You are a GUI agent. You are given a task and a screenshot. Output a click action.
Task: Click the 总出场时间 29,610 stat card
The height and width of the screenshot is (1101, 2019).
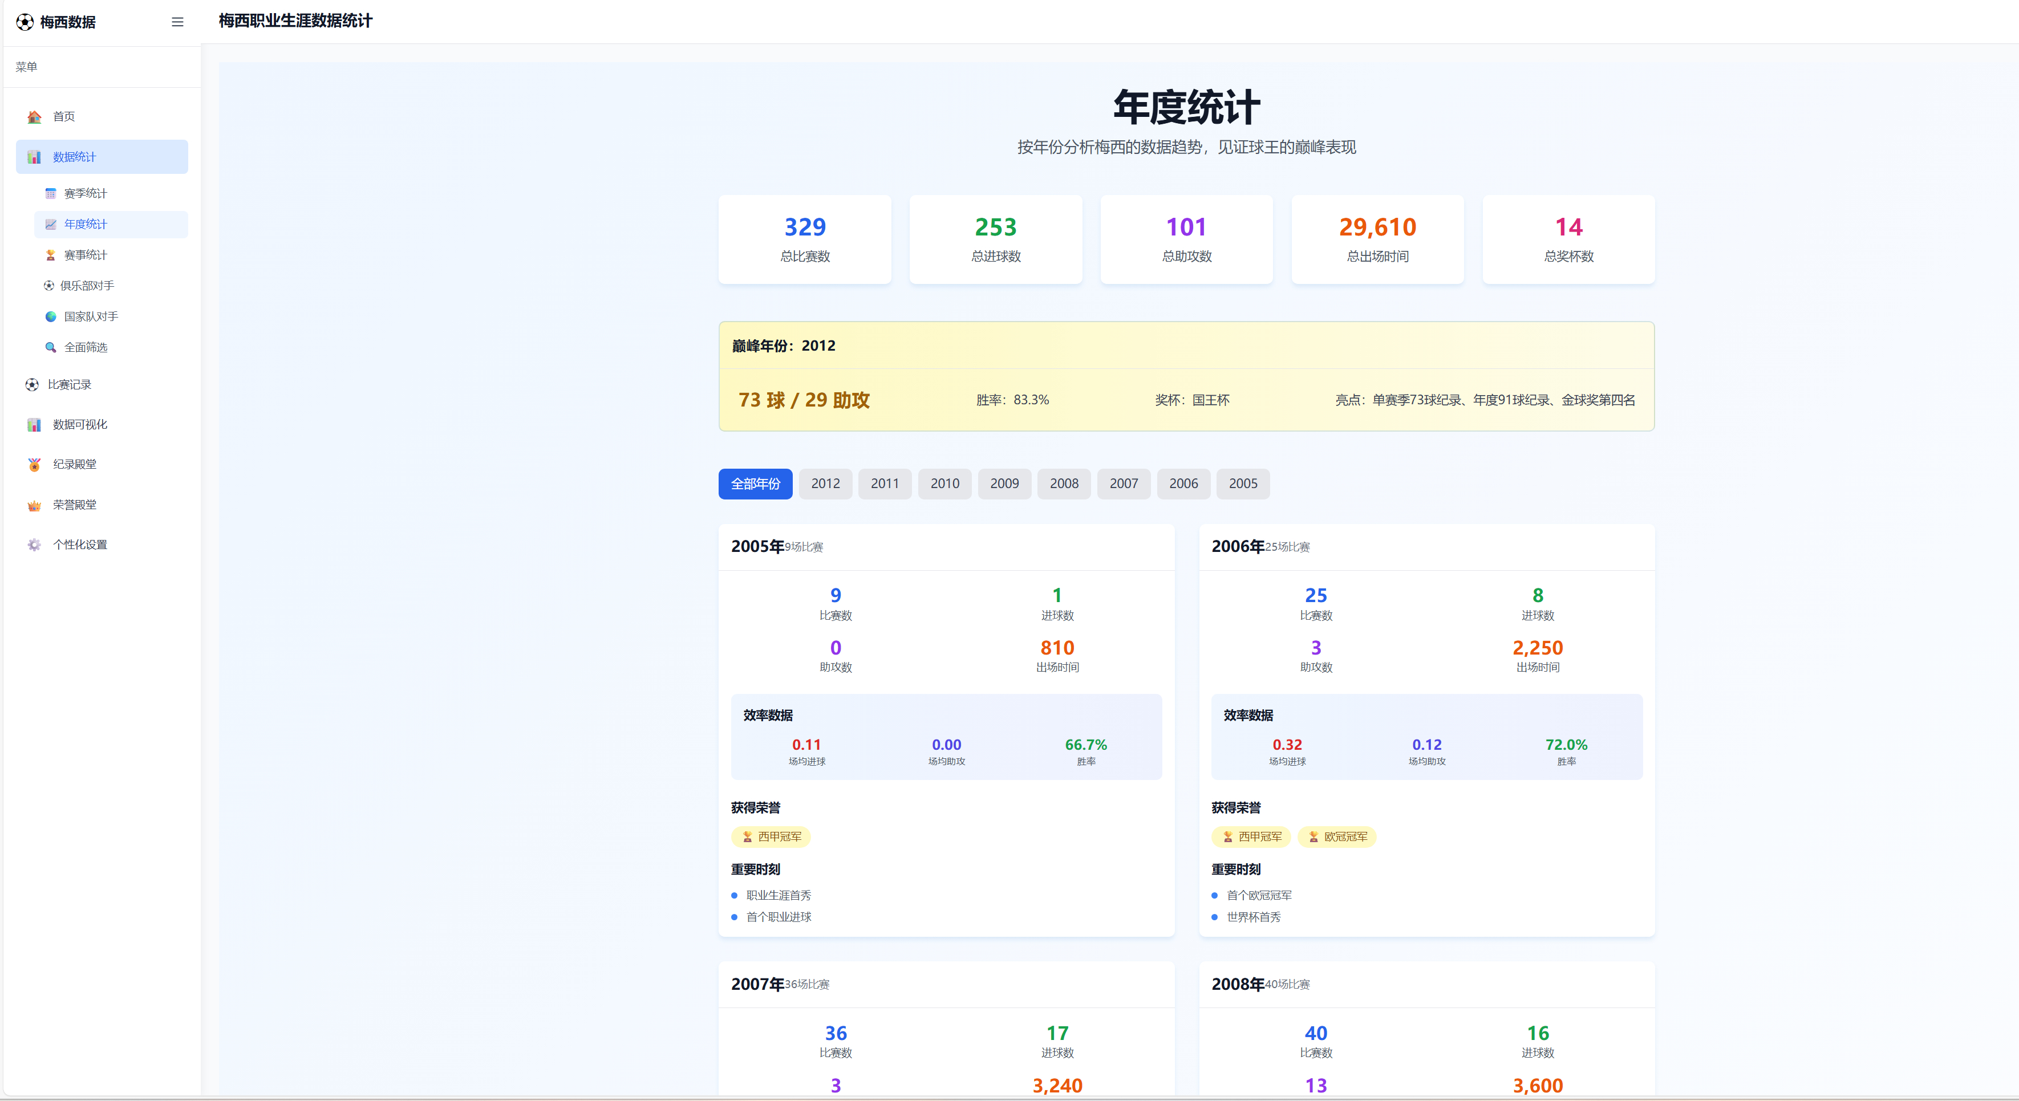pyautogui.click(x=1378, y=240)
